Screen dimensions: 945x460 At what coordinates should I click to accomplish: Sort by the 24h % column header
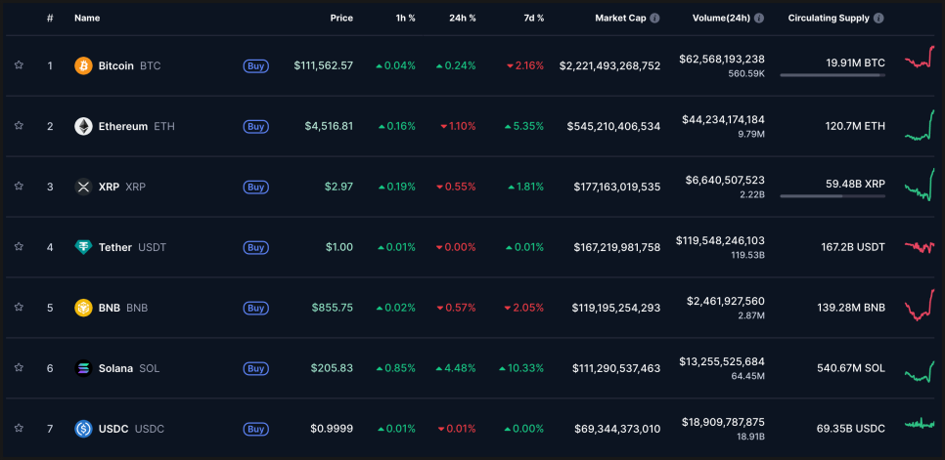click(463, 18)
